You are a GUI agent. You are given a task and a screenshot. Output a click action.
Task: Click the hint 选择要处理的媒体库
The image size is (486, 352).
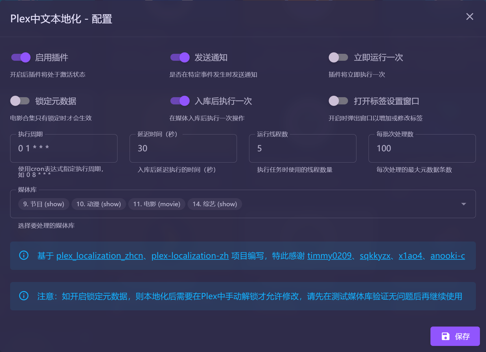pos(46,226)
